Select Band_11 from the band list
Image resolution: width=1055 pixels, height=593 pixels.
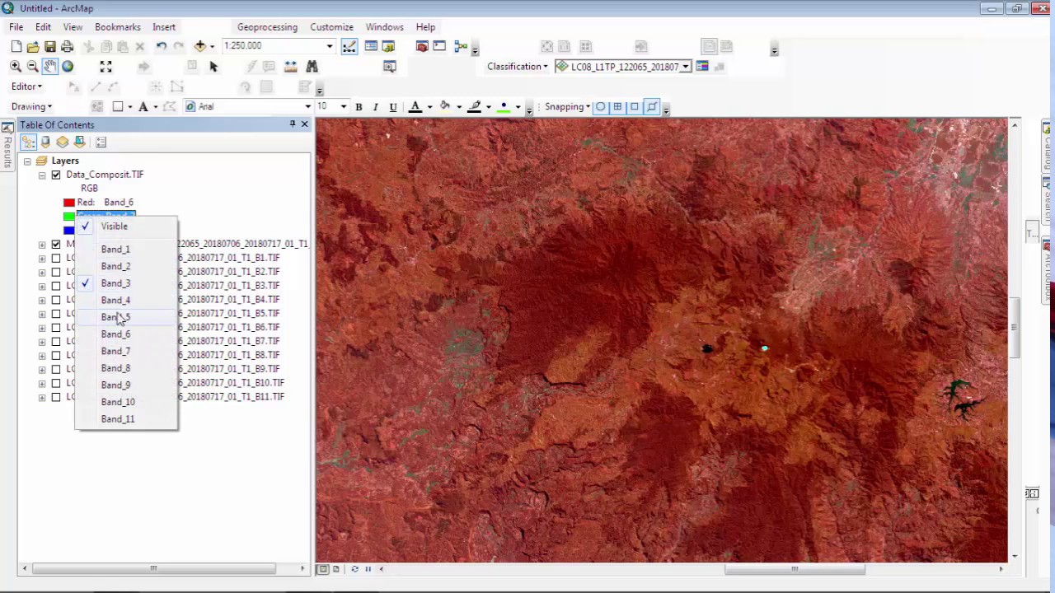(x=126, y=418)
